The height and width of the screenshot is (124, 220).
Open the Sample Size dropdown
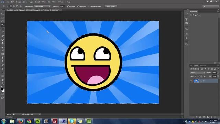tap(42, 6)
